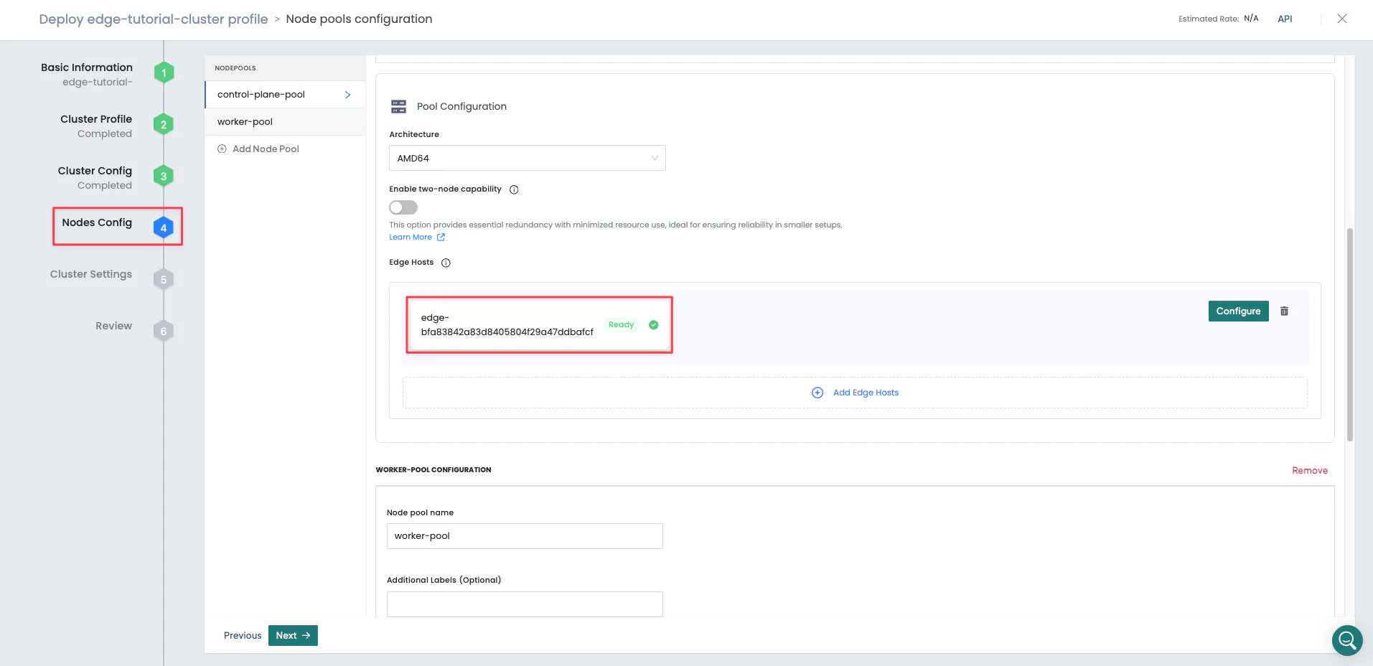The width and height of the screenshot is (1373, 666).
Task: Click the Configure button for the edge host
Action: 1237,311
